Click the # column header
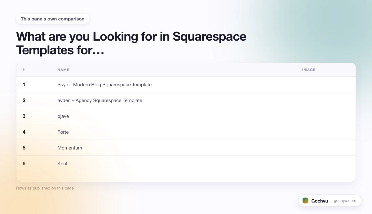 point(24,70)
